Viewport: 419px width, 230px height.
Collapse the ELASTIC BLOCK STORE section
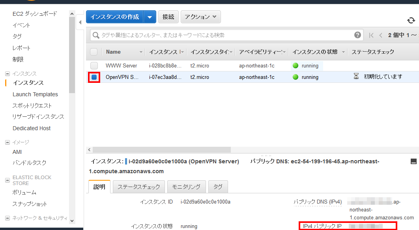pos(7,180)
